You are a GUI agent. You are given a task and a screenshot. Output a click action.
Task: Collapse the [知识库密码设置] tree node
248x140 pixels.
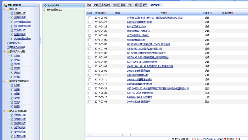(x=4, y=111)
